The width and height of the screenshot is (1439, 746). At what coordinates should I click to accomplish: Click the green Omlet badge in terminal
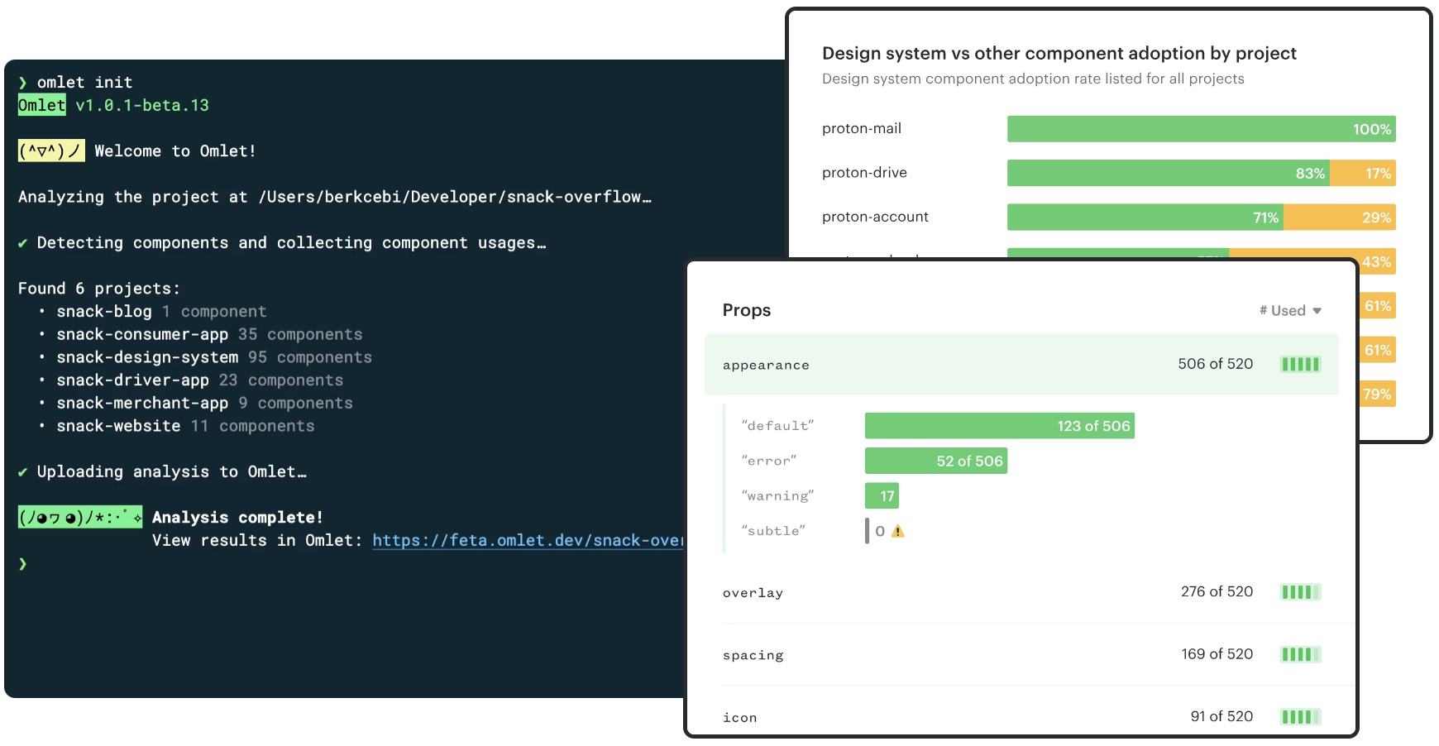pyautogui.click(x=42, y=105)
